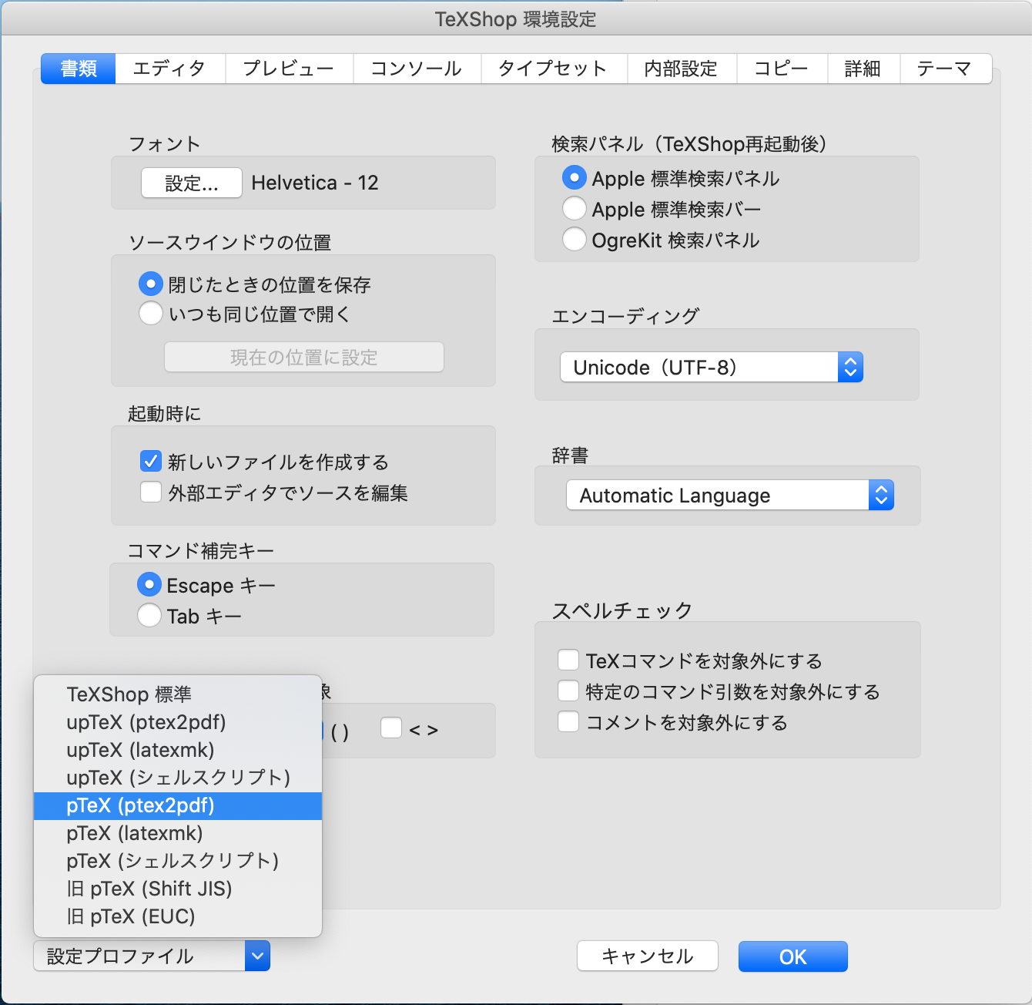
Task: Open the エディタ tab
Action: coord(170,69)
